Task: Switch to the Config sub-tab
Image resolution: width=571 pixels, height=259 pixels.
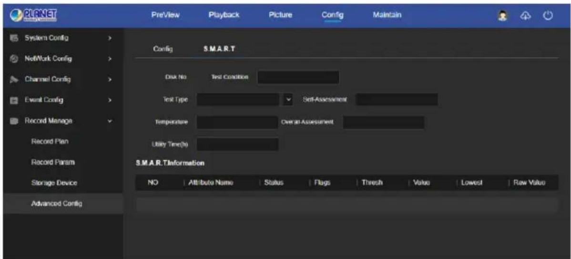Action: pyautogui.click(x=163, y=50)
